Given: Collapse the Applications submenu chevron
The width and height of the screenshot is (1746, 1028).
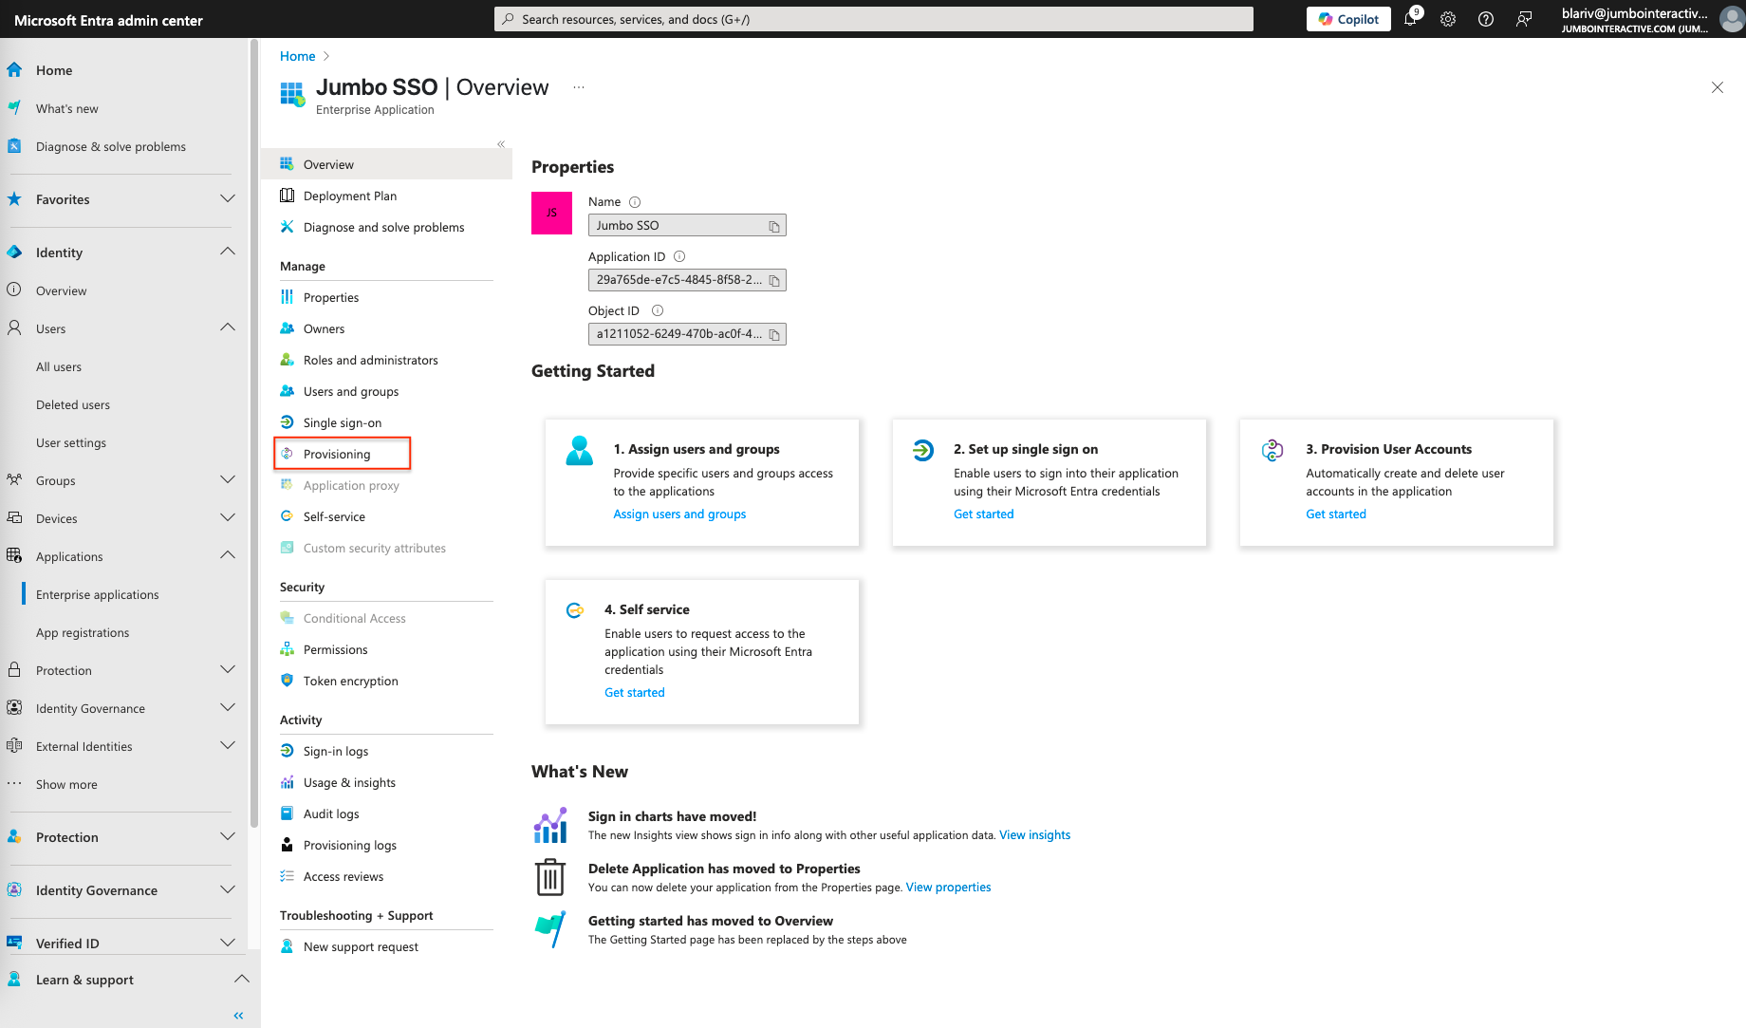Looking at the screenshot, I should [228, 555].
